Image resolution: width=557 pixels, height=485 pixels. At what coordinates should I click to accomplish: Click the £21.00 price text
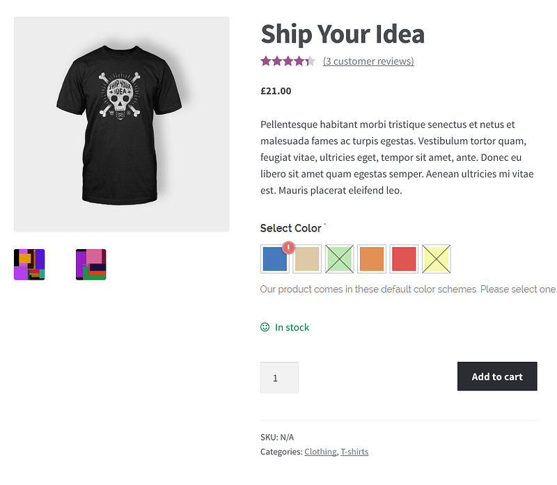[x=276, y=90]
